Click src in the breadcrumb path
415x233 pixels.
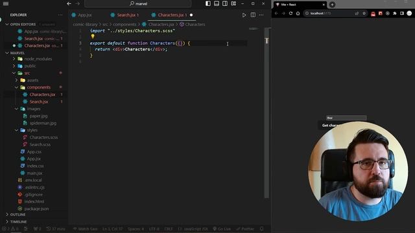point(105,25)
